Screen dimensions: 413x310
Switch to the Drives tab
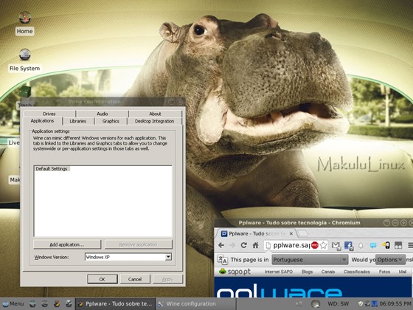(49, 114)
